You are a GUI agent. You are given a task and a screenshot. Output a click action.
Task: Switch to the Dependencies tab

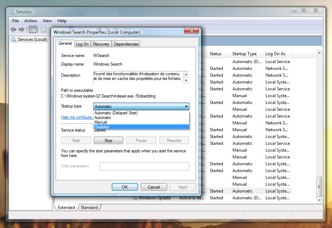click(126, 44)
